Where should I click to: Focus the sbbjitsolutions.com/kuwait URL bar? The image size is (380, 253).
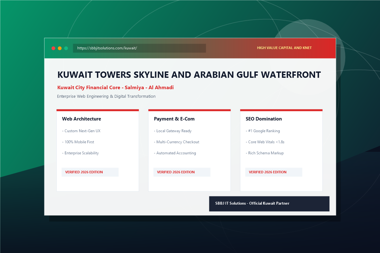point(139,48)
